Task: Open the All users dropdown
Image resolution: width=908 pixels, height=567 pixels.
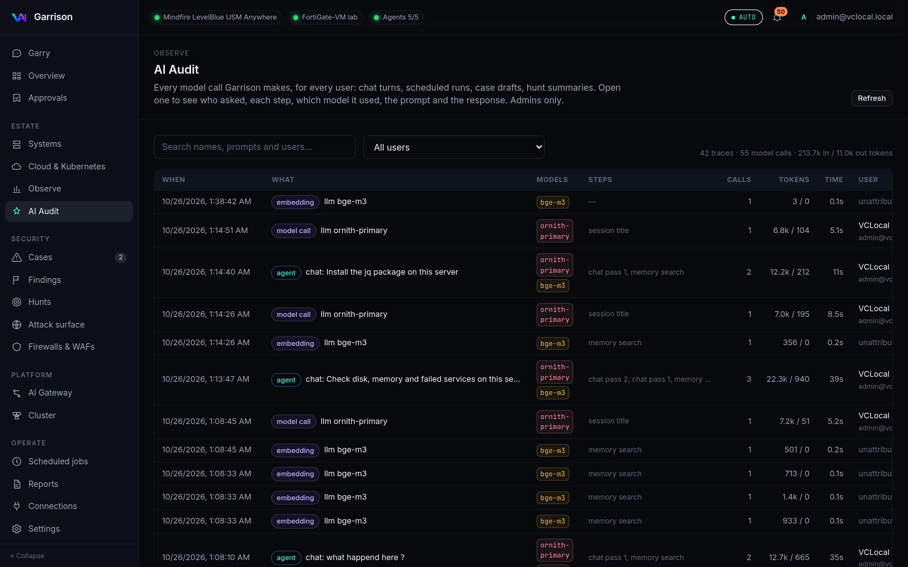Action: [x=454, y=147]
